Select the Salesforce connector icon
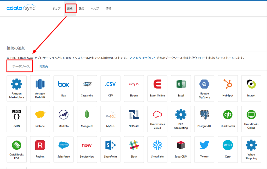 click(64, 145)
